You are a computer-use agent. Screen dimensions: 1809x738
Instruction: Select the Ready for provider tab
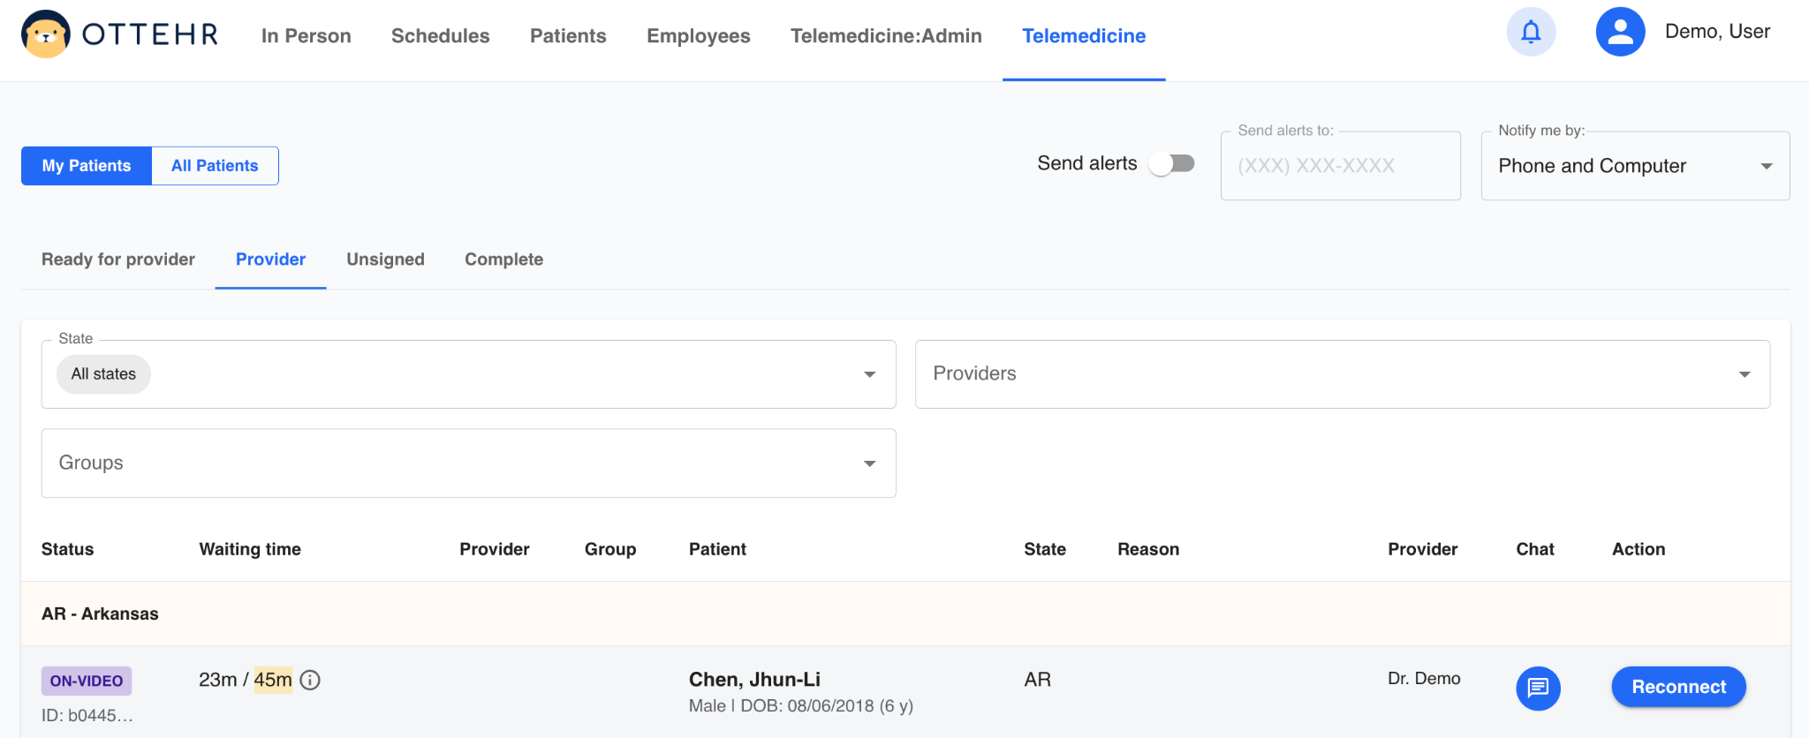(x=118, y=260)
